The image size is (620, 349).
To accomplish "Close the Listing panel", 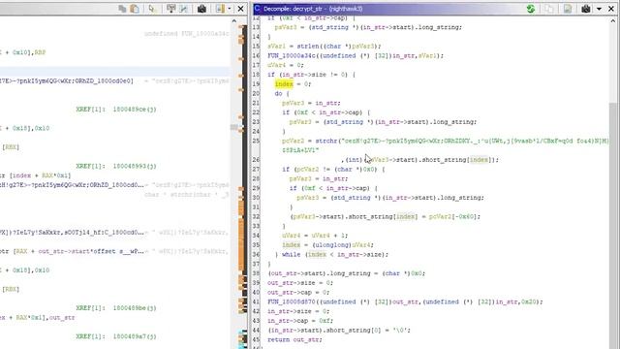I will point(240,9).
